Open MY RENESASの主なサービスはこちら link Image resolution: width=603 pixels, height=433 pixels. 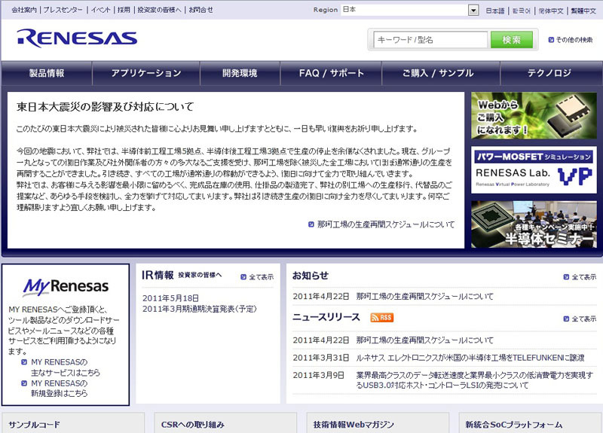coord(66,367)
